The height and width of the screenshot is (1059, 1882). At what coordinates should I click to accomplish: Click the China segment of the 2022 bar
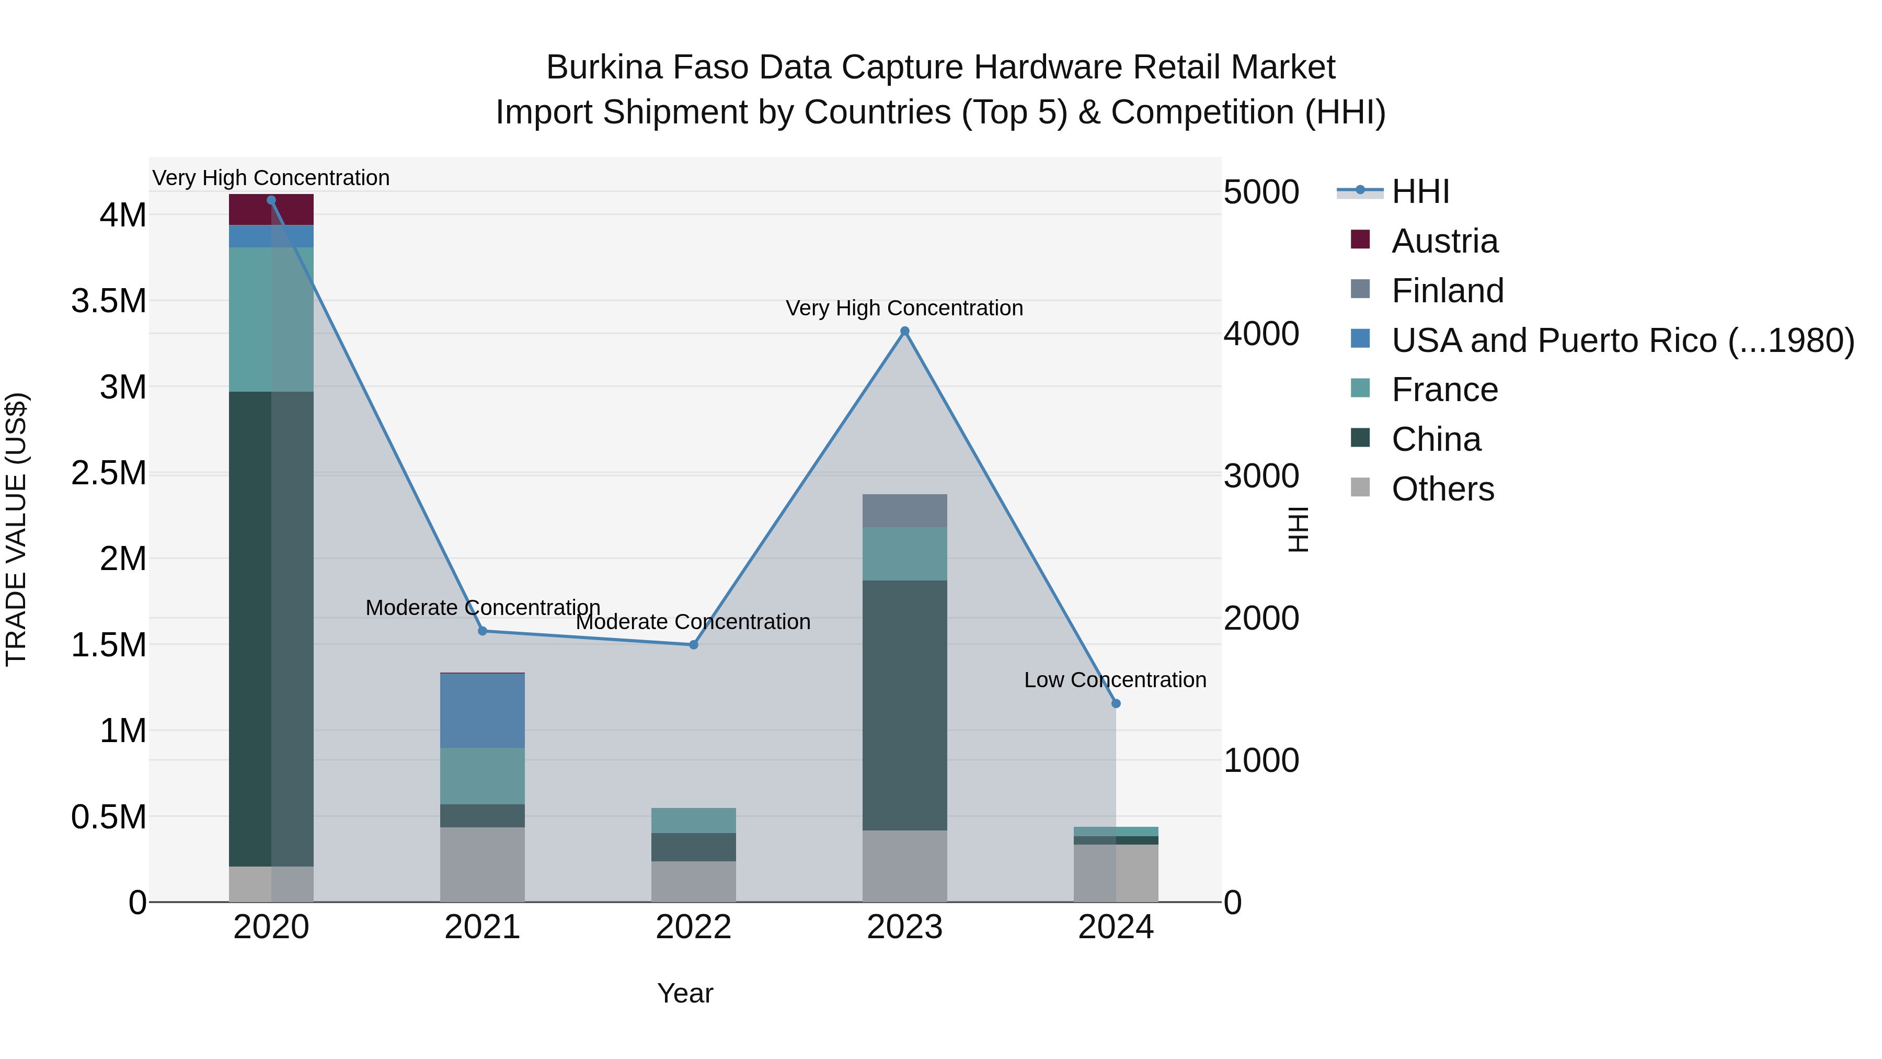click(x=693, y=847)
